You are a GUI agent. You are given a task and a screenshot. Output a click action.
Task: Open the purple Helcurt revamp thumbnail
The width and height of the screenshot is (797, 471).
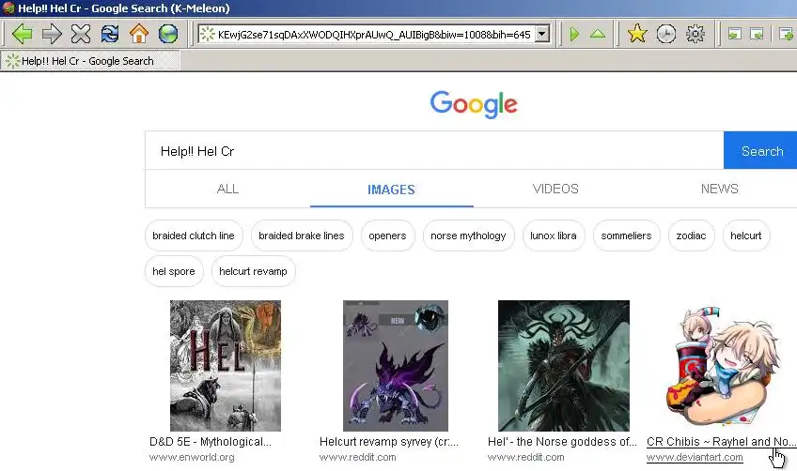[396, 365]
